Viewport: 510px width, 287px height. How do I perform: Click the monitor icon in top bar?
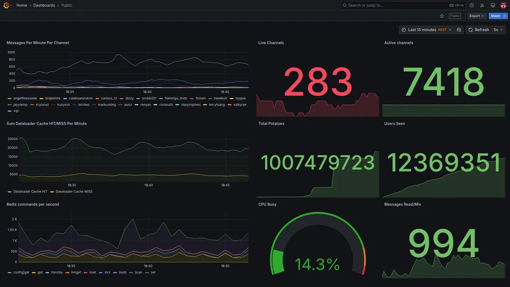coord(493,5)
